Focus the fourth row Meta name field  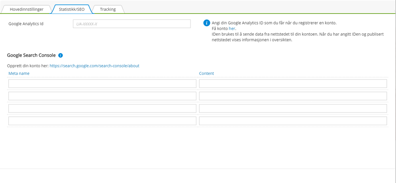[x=102, y=121]
